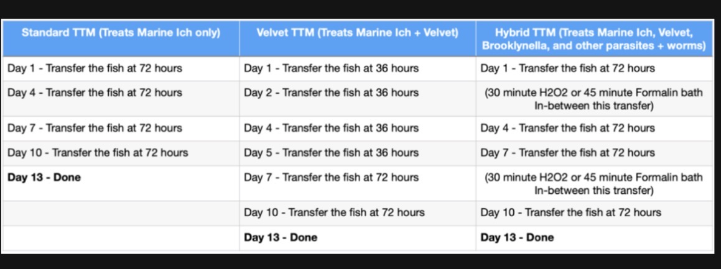Select Velvet TTM Day 1 36-hour transfer cell
This screenshot has height=269, width=721.
click(332, 68)
